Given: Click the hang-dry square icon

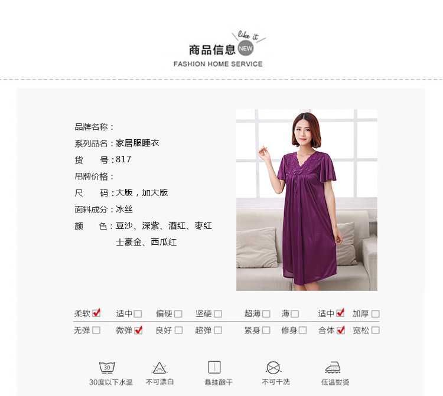Looking at the screenshot, I should (x=214, y=367).
